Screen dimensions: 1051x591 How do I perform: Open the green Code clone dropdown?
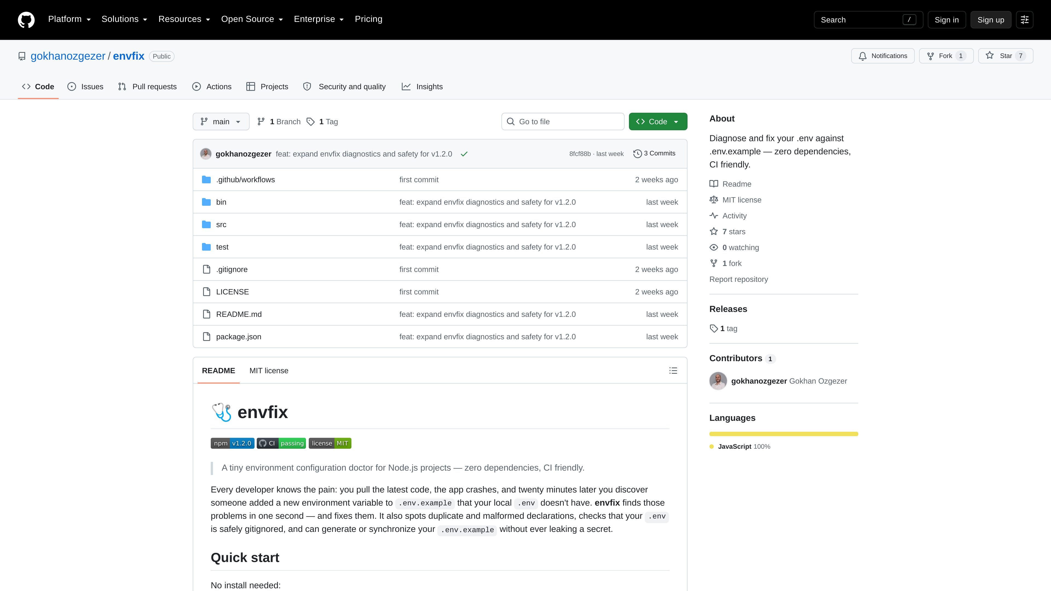(x=658, y=121)
